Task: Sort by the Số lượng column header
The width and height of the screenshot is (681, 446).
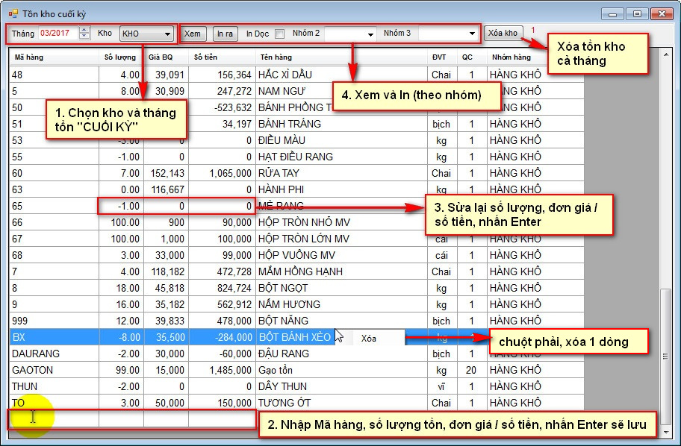Action: (121, 57)
